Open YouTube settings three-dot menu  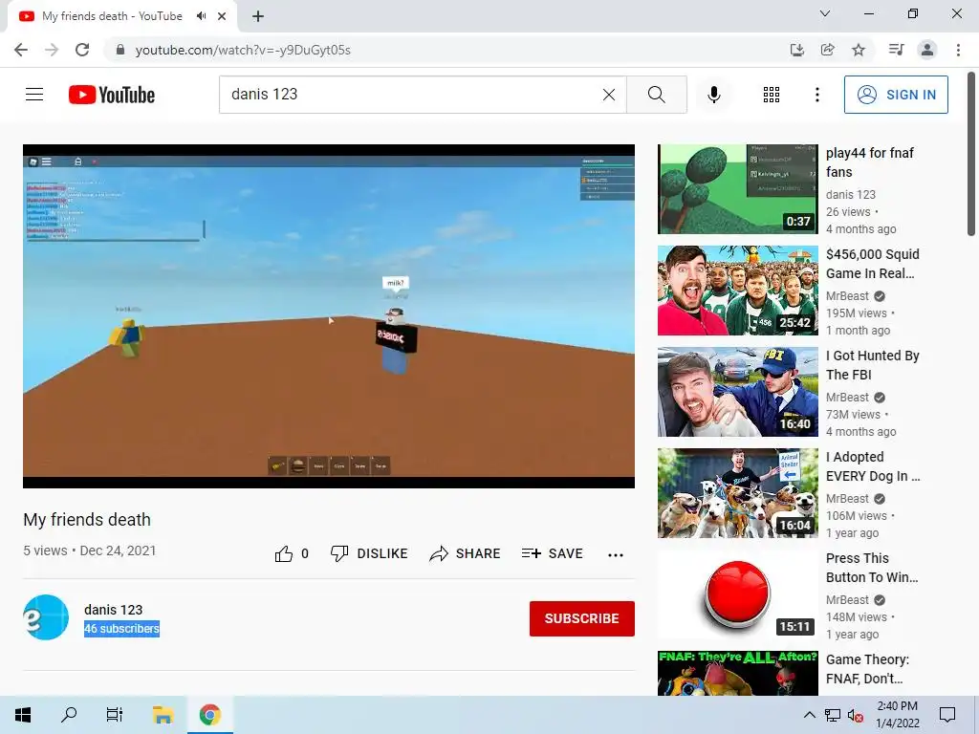[816, 95]
